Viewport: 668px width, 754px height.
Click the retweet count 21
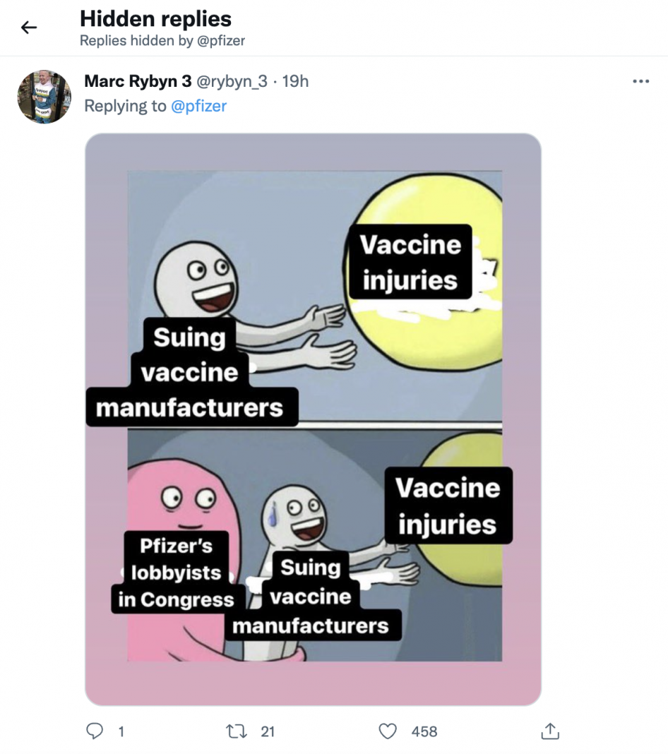268,732
